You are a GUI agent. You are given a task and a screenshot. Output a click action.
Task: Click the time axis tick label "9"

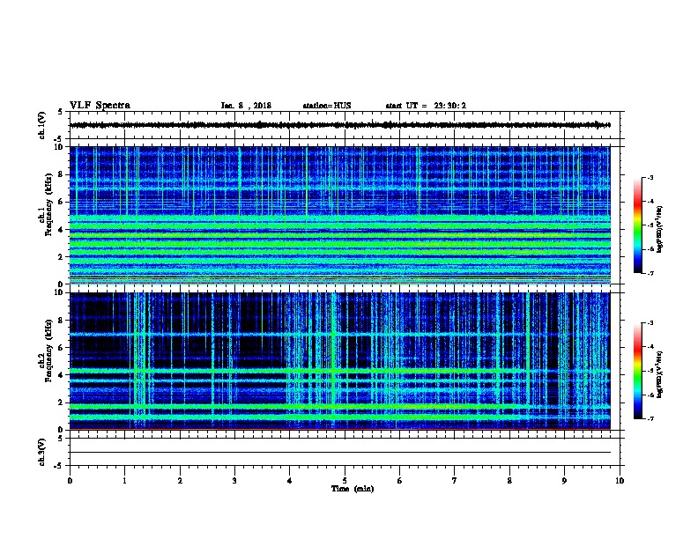[564, 481]
